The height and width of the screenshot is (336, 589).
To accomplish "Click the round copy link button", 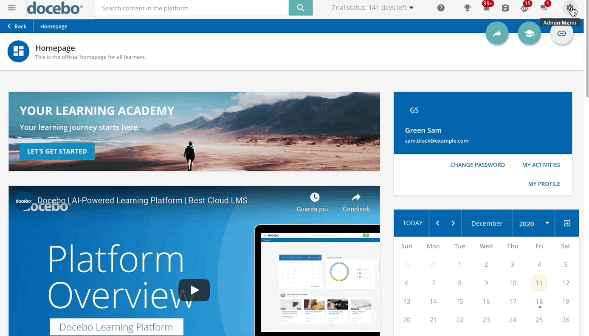I will pyautogui.click(x=561, y=34).
